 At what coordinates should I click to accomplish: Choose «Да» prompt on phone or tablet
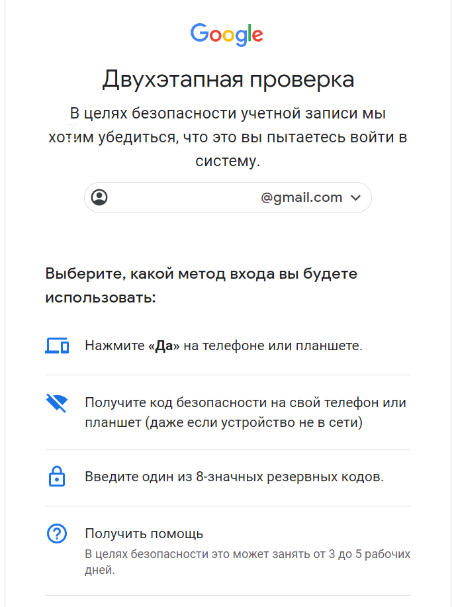pyautogui.click(x=228, y=346)
